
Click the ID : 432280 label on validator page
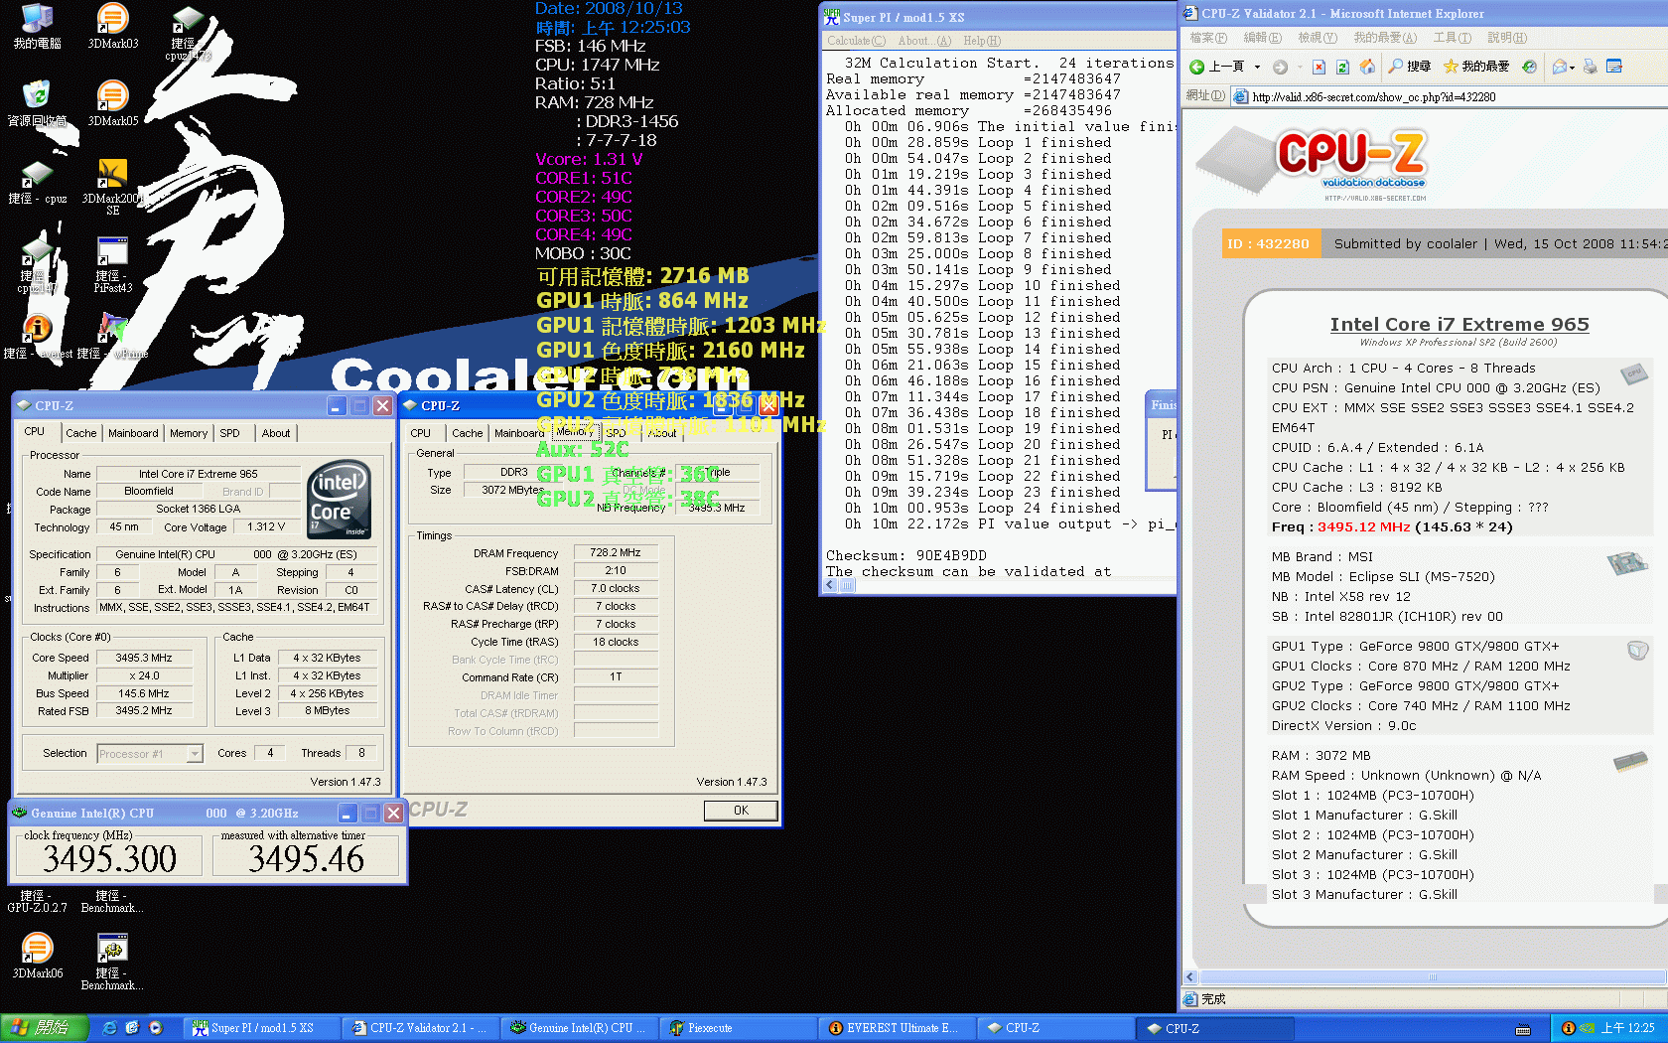1268,244
